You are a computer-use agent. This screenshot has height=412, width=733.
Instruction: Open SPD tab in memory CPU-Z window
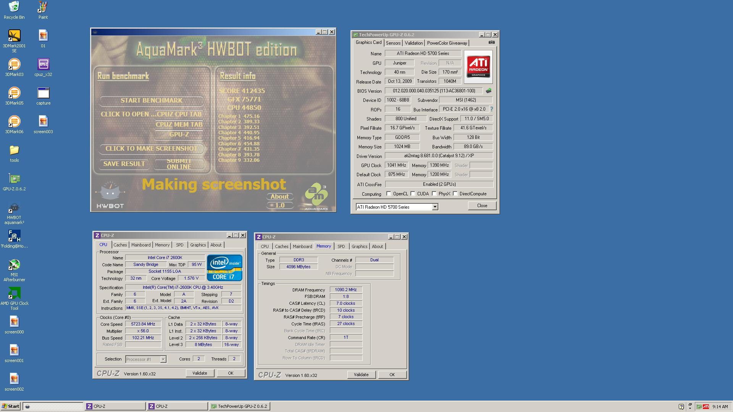(341, 246)
